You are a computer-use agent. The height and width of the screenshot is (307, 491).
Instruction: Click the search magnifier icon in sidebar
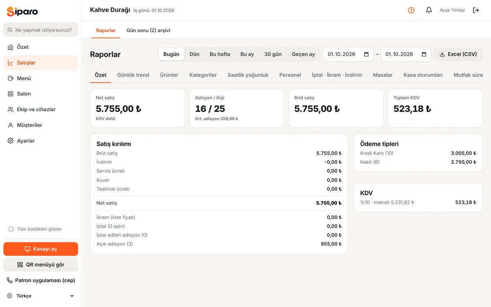[x=10, y=30]
